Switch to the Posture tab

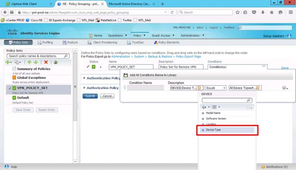click(70, 43)
